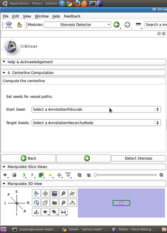The height and width of the screenshot is (233, 167).
Task: Open the select camera dropdown icon
Action: click(54, 212)
